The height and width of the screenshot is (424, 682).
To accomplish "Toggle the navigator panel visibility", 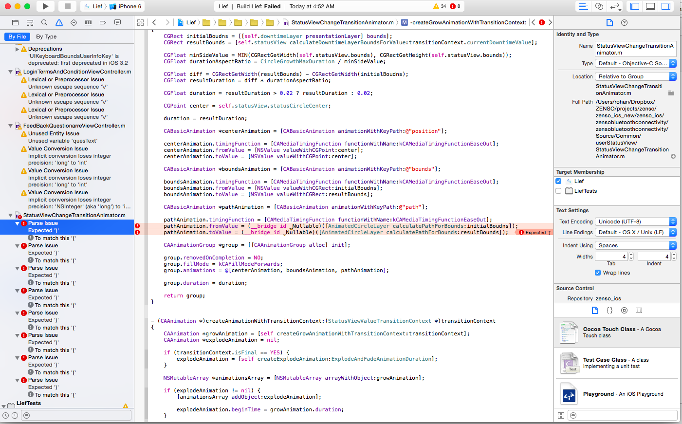I will 635,6.
